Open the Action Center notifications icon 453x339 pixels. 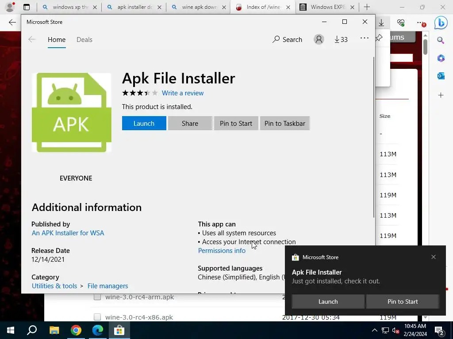[439, 330]
